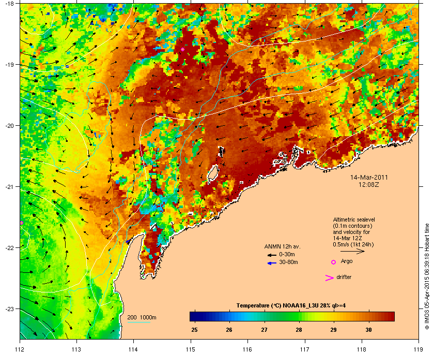The image size is (434, 352).
Task: Click the longitude axis label 112
Action: (20, 349)
